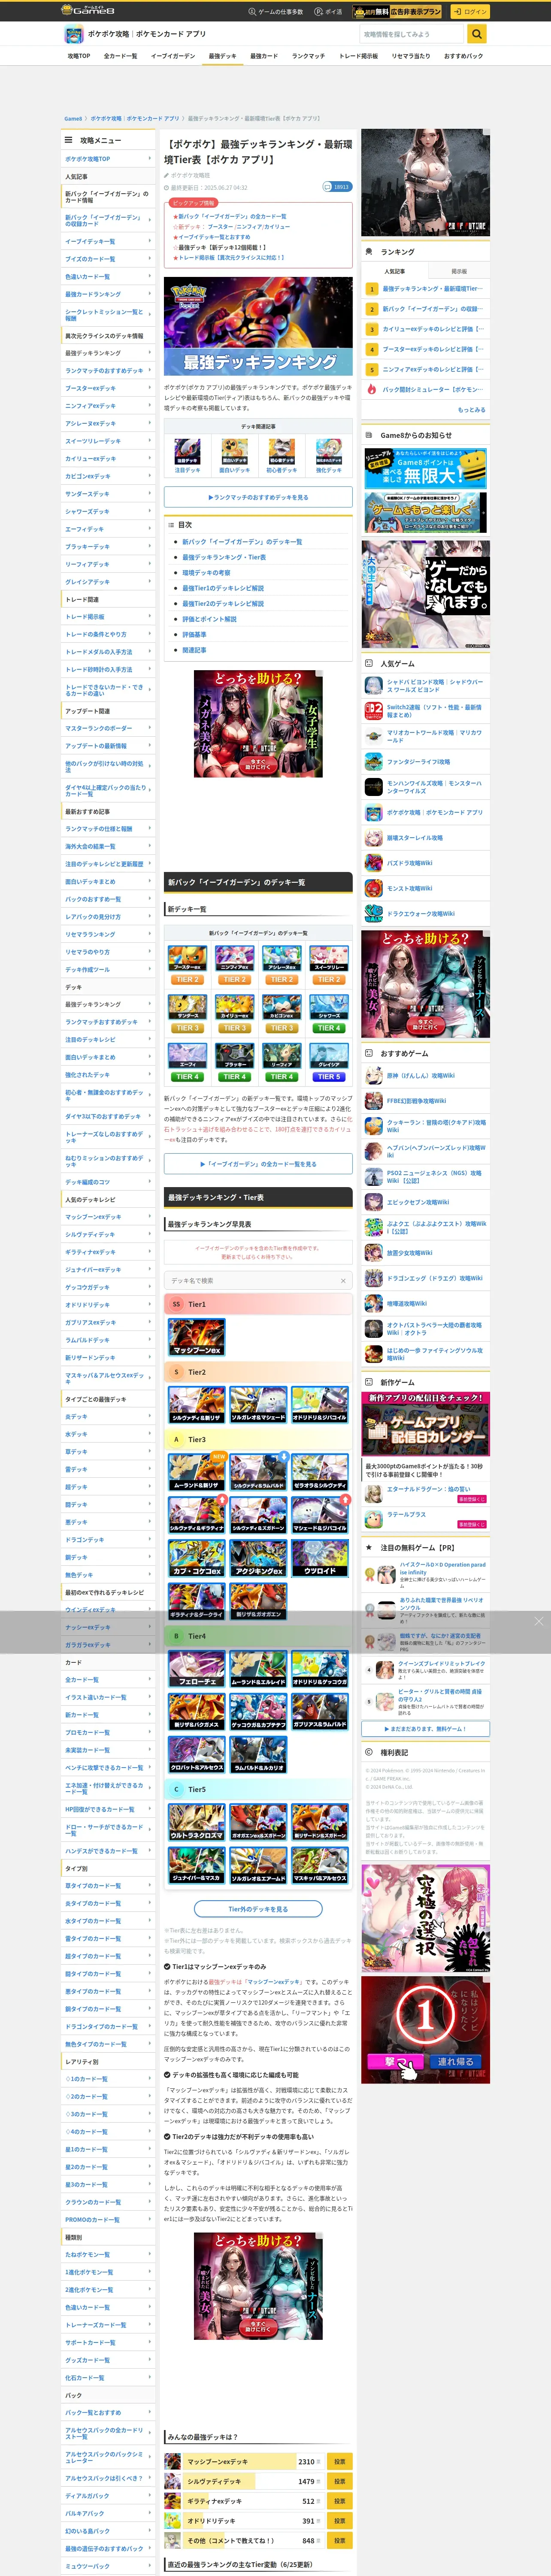551x2576 pixels.
Task: Open the シルヴァディ&新リザ Tier2 deck icon
Action: point(196,1405)
